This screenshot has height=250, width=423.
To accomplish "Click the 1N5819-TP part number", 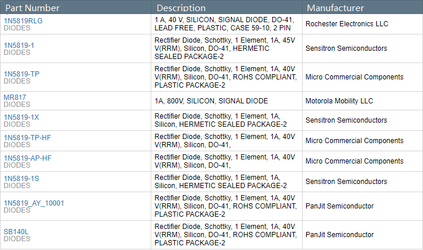I will click(x=21, y=74).
